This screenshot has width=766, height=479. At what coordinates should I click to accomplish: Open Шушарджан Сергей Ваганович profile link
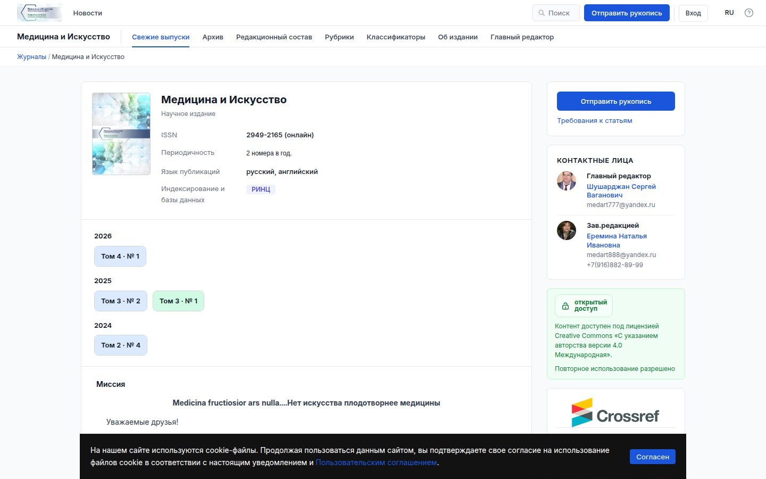[621, 191]
